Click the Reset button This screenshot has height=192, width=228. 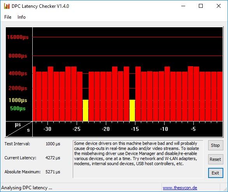tap(216, 159)
